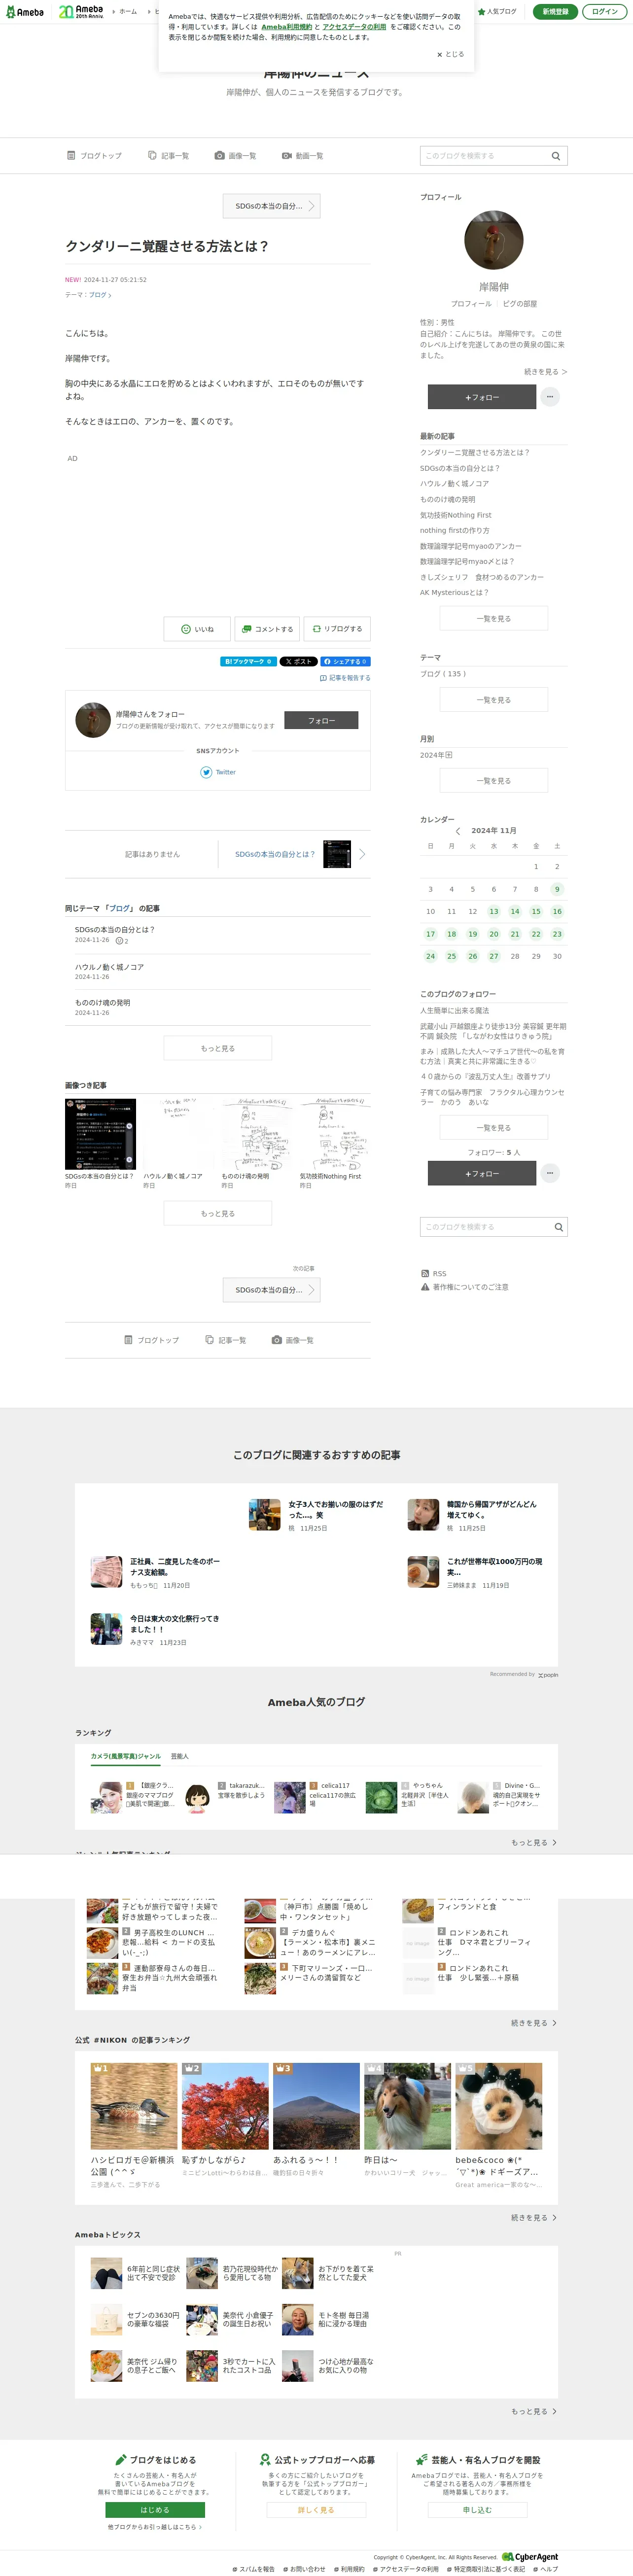Click the いいね button

197,629
